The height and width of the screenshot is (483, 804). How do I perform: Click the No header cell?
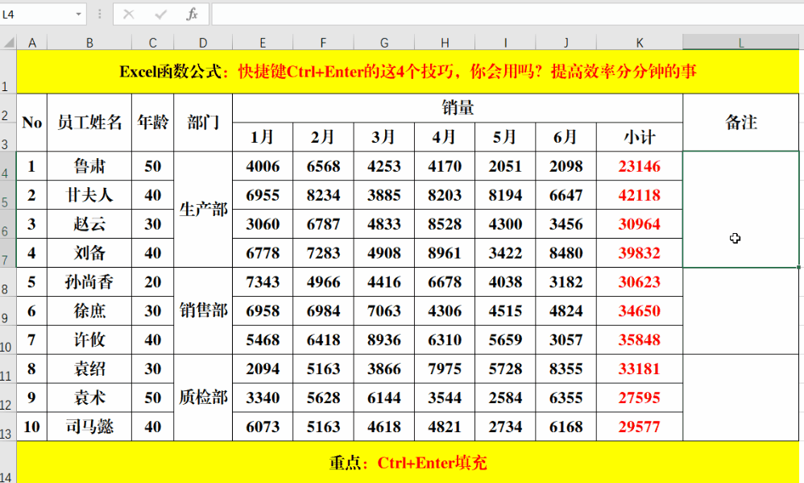click(31, 123)
